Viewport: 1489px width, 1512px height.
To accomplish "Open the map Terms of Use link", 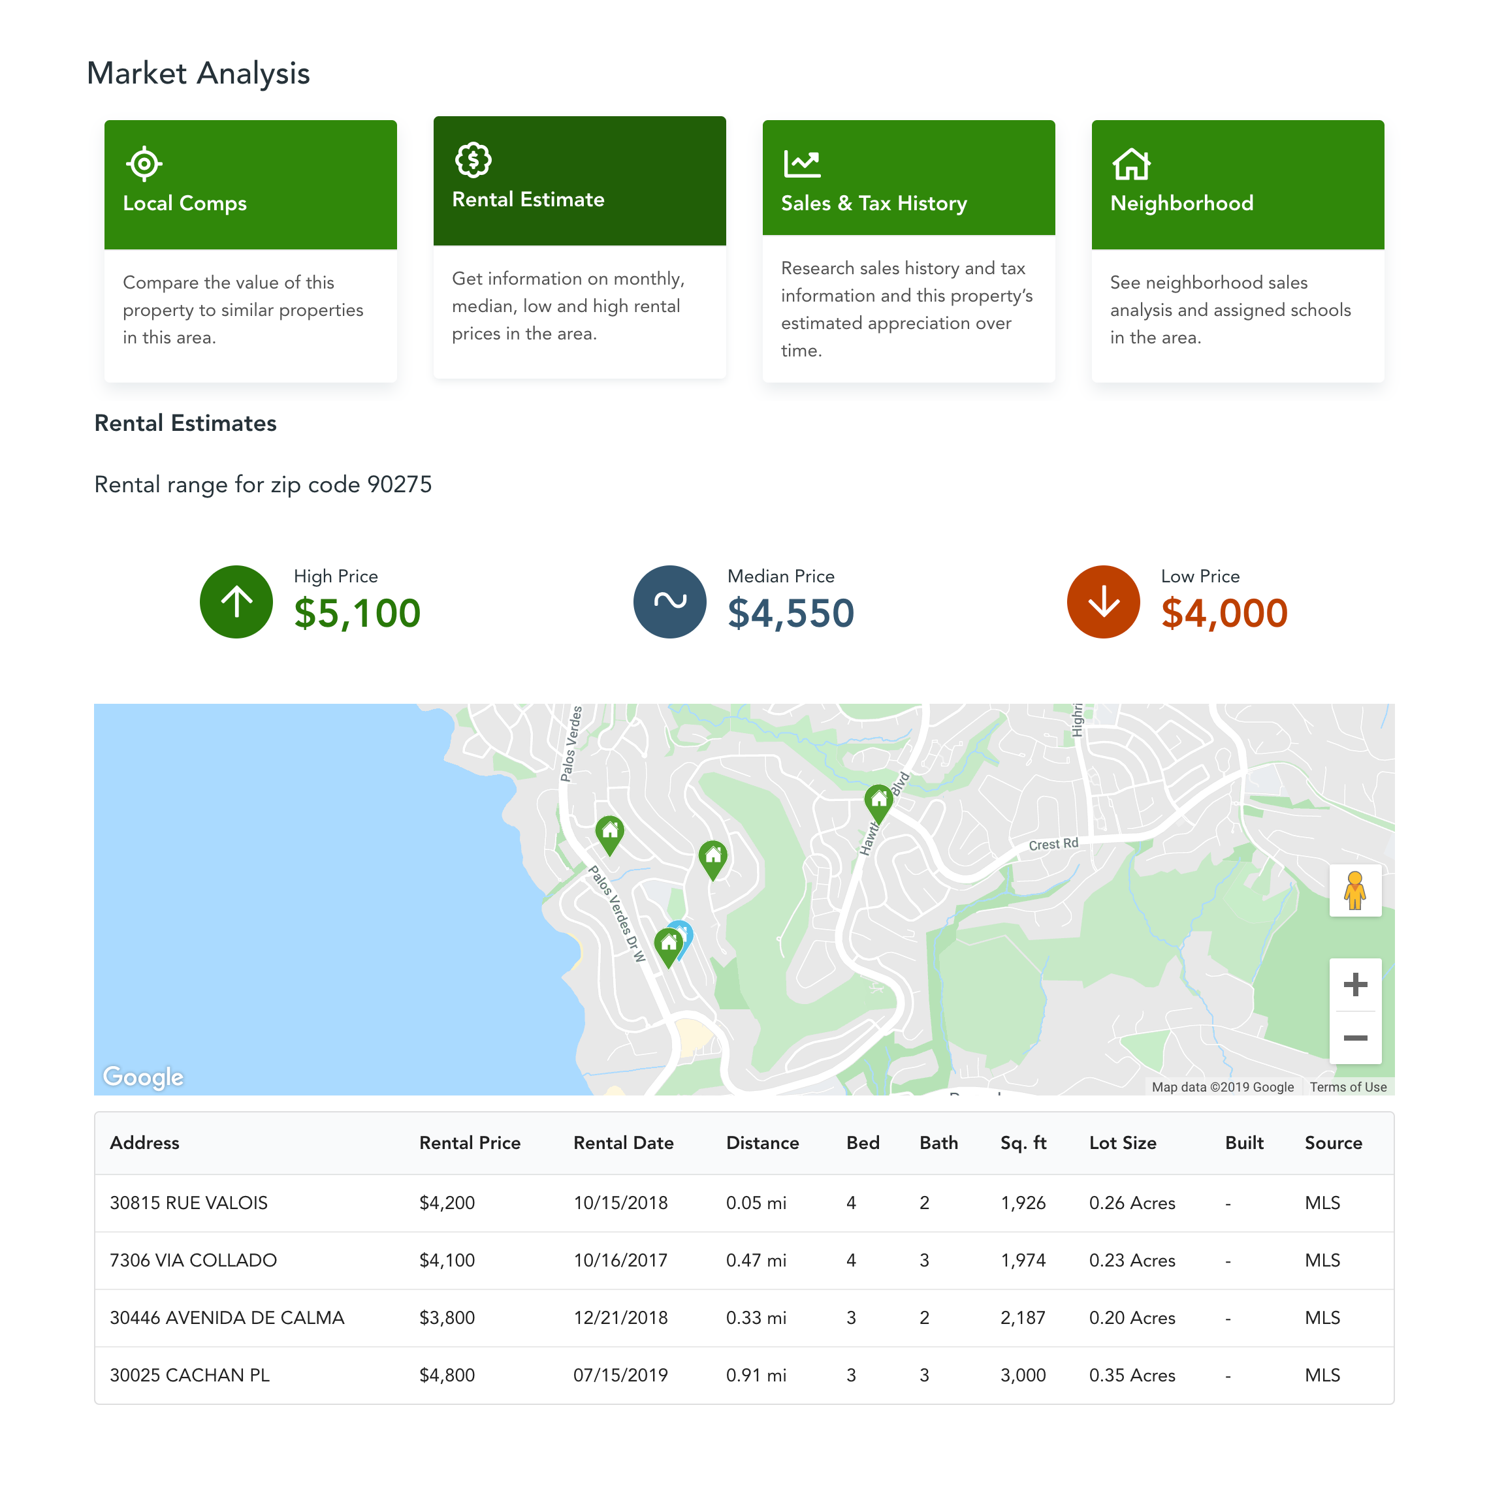I will pos(1347,1087).
